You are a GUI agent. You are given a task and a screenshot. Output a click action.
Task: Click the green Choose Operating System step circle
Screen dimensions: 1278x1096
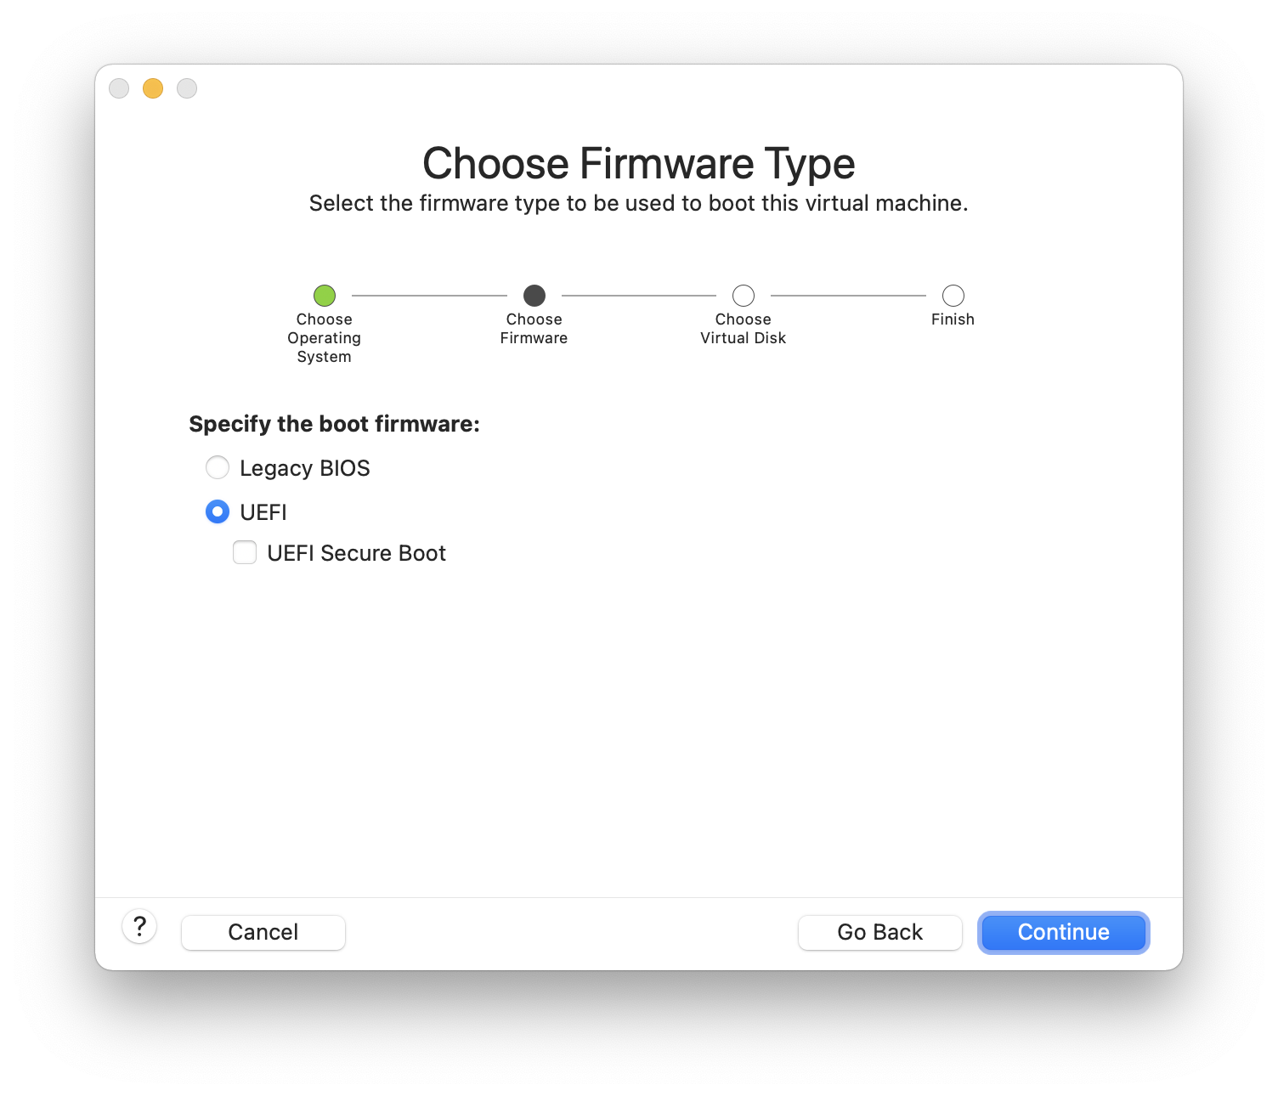pyautogui.click(x=325, y=296)
